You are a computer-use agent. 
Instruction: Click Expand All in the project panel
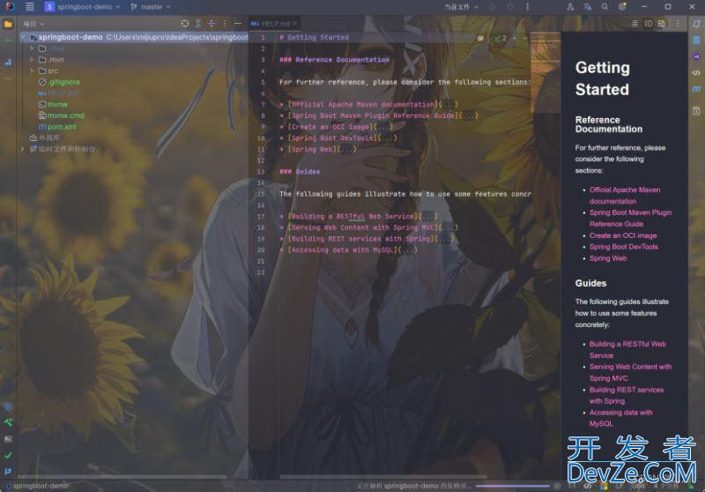(x=198, y=24)
